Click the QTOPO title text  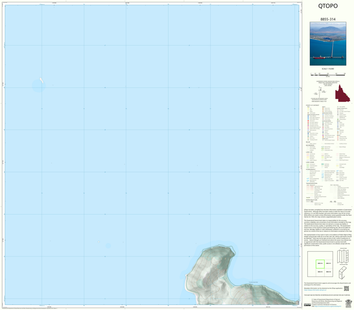tap(328, 6)
